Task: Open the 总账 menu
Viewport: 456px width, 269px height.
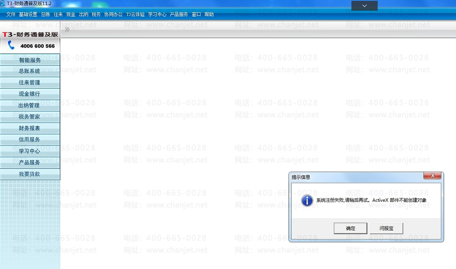Action: pyautogui.click(x=46, y=14)
